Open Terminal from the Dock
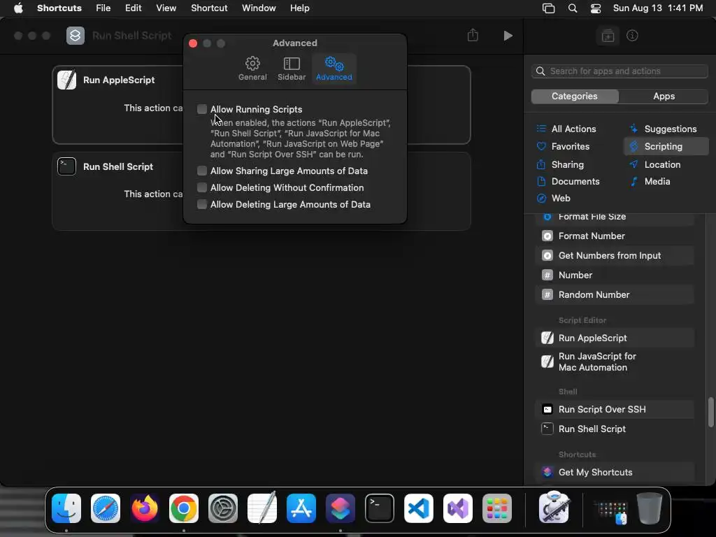The width and height of the screenshot is (716, 537). 380,508
